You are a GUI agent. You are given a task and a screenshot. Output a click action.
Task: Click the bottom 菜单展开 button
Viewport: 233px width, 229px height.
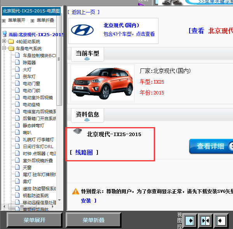point(34,220)
